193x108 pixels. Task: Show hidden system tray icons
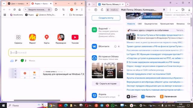(x=159, y=105)
